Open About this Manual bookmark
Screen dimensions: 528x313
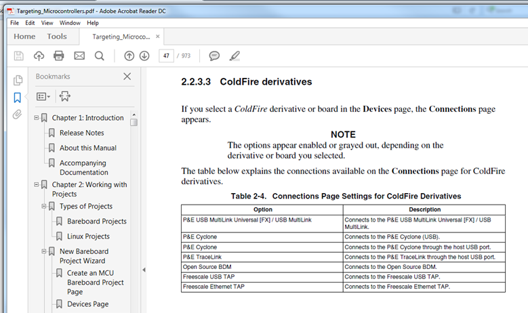88,148
